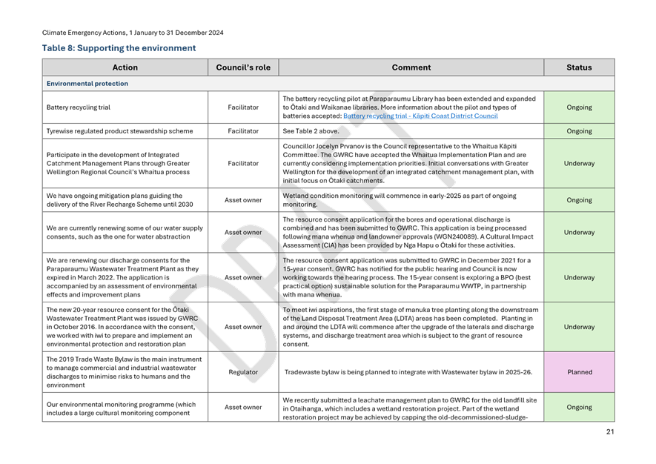The height and width of the screenshot is (464, 656).
Task: Select the Action column header
Action: 125,67
